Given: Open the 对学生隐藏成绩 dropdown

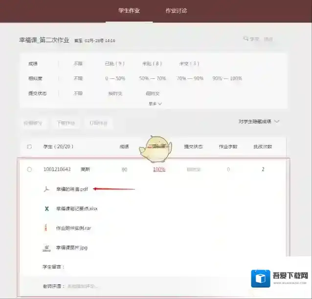Looking at the screenshot, I should click(x=259, y=122).
